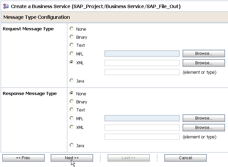Select Binary for Request Message Type
Image resolution: width=228 pixels, height=167 pixels.
[x=71, y=37]
